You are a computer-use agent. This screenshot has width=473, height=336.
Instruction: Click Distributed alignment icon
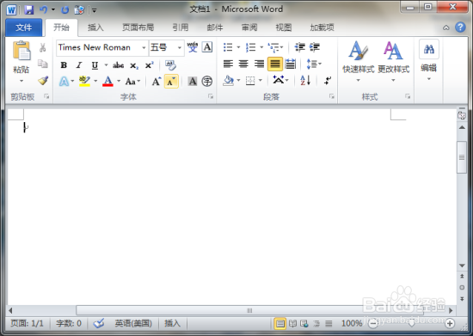[290, 64]
